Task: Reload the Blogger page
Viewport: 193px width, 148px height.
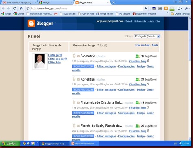Action: tap(15, 9)
